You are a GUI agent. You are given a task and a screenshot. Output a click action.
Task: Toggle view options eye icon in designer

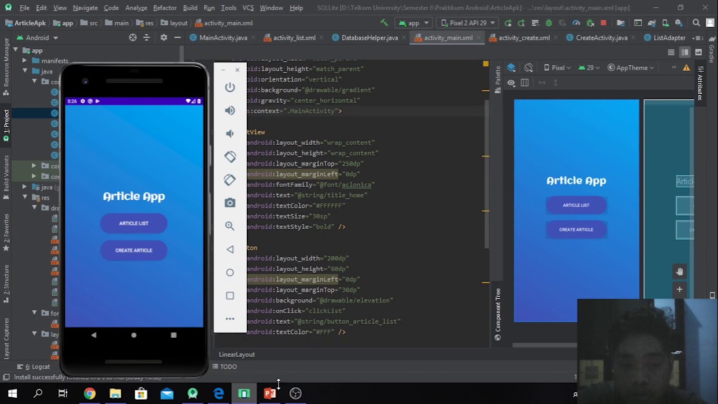(511, 82)
